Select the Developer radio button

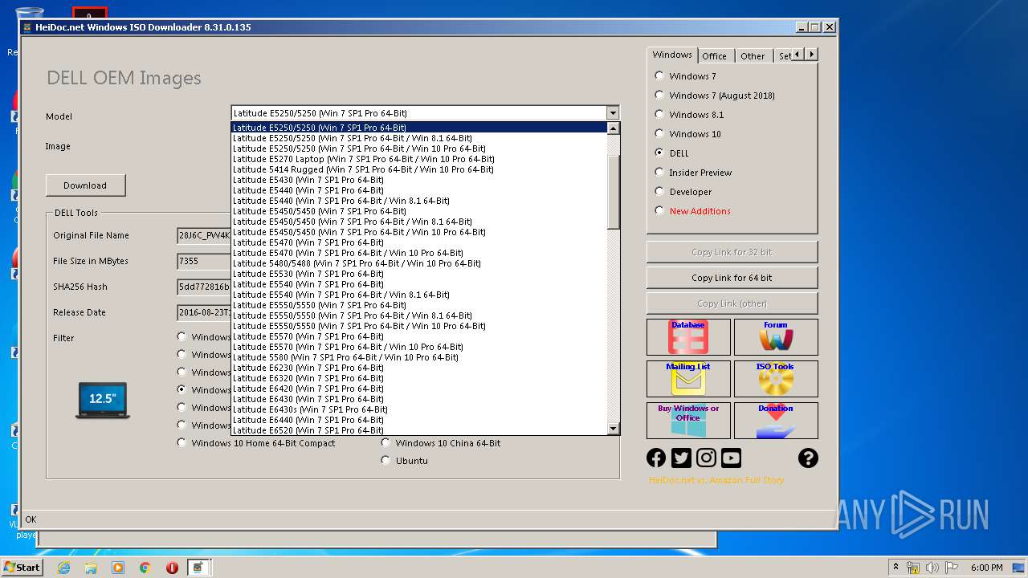coord(659,191)
